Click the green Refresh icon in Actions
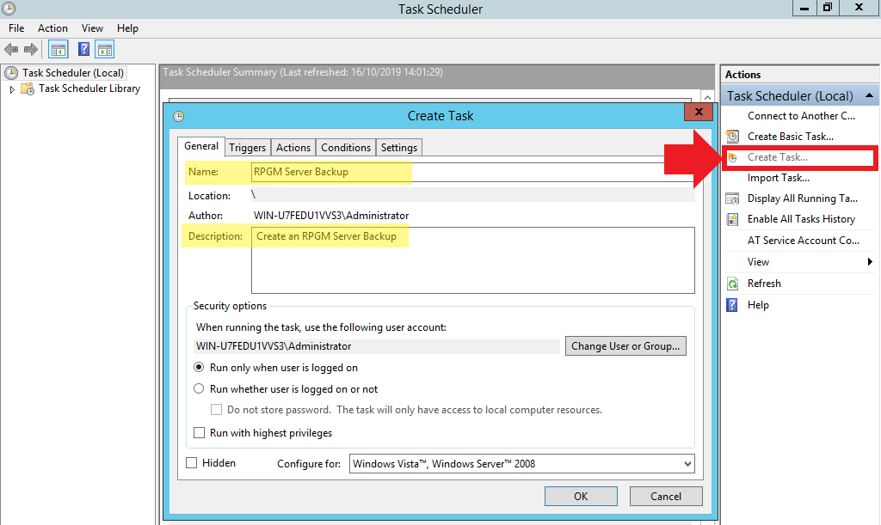The width and height of the screenshot is (881, 525). click(732, 284)
